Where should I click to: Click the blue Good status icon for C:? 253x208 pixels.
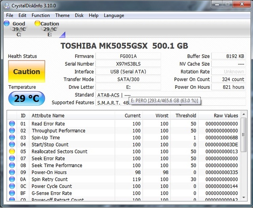click(7, 23)
